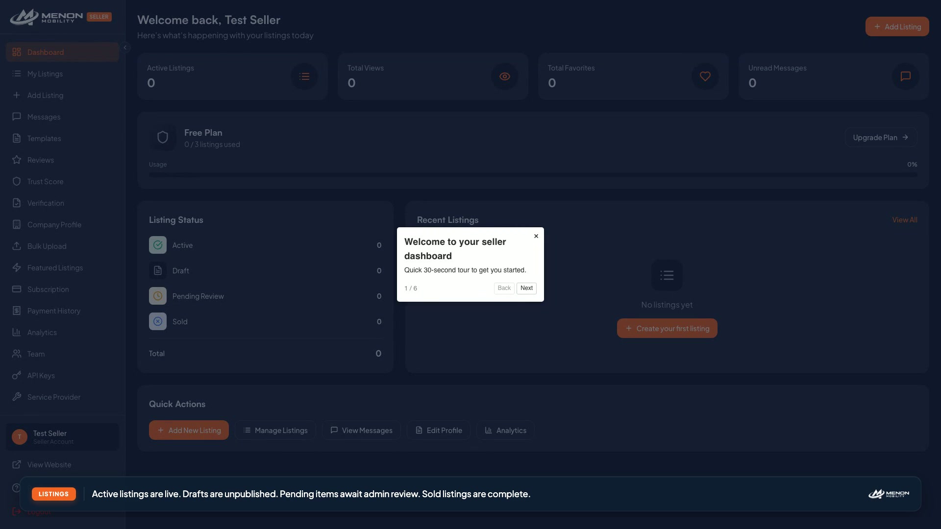Collapse the sidebar with the chevron
The image size is (941, 529).
coord(125,48)
